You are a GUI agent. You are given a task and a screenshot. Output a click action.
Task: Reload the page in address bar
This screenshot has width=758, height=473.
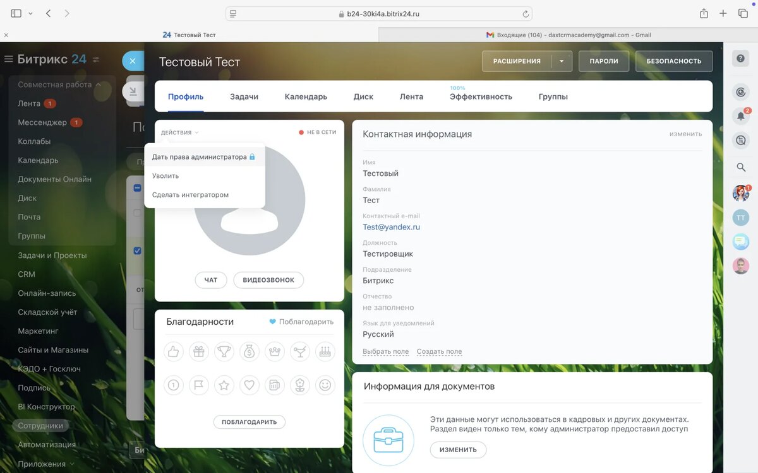(x=525, y=14)
